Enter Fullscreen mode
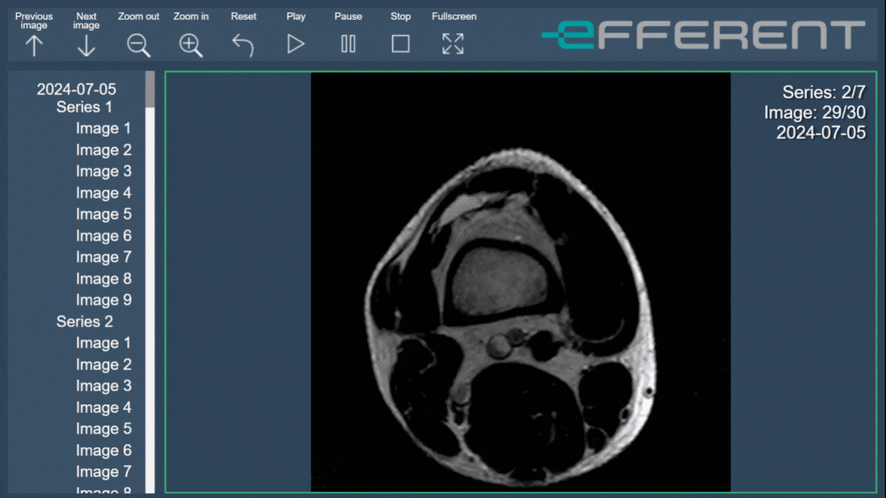Viewport: 886px width, 498px height. coord(453,45)
